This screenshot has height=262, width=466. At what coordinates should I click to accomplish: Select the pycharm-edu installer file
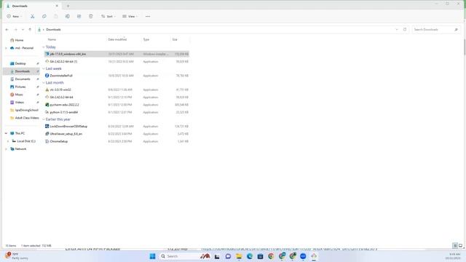tap(116, 105)
